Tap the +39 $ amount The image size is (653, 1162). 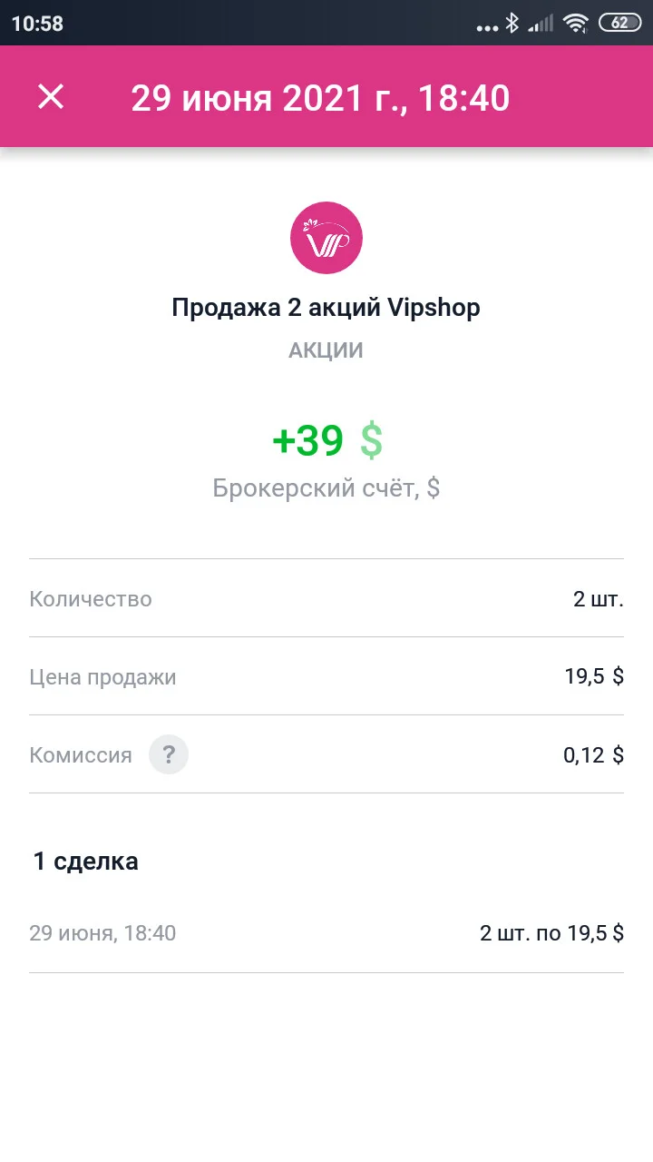point(327,440)
